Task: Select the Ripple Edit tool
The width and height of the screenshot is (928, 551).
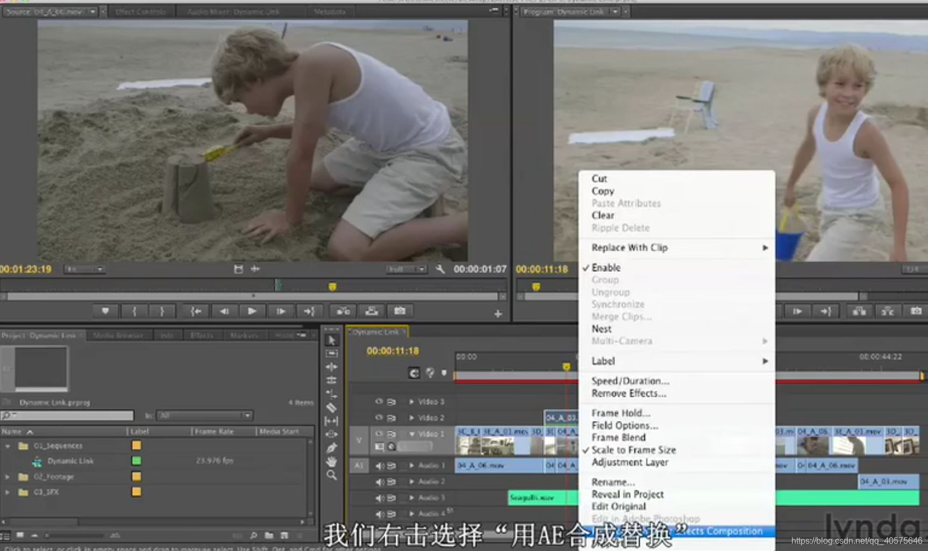Action: point(332,367)
